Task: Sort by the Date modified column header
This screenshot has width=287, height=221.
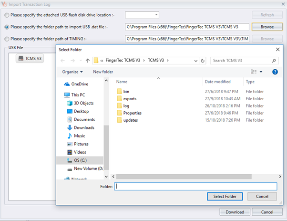Action: [217, 82]
